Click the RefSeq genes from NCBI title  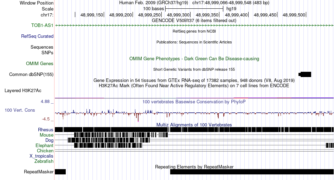coord(194,31)
